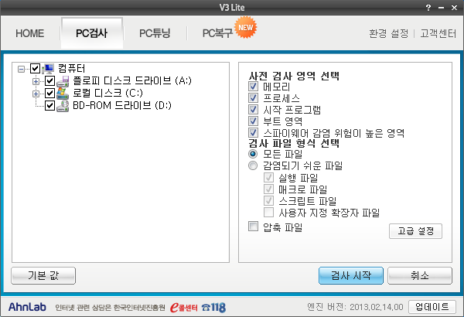The image size is (464, 317).
Task: Click engine version text 2013.02.14.00
Action: [x=377, y=307]
